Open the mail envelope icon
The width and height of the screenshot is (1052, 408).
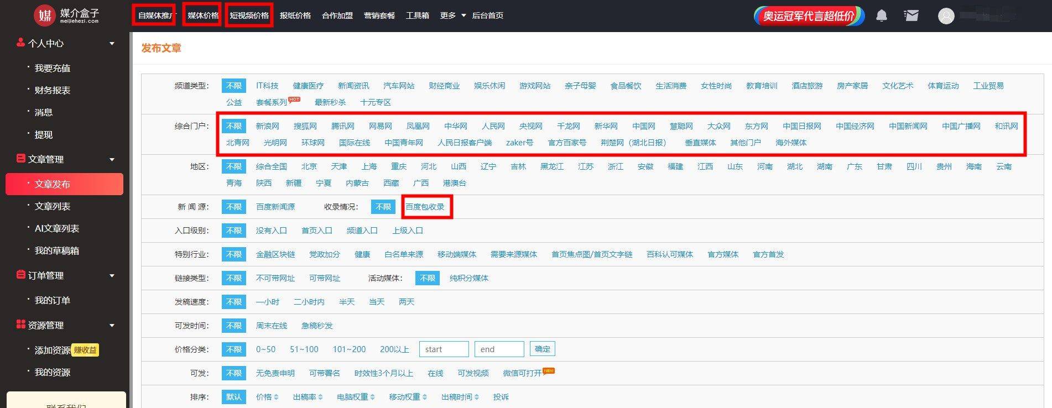911,15
